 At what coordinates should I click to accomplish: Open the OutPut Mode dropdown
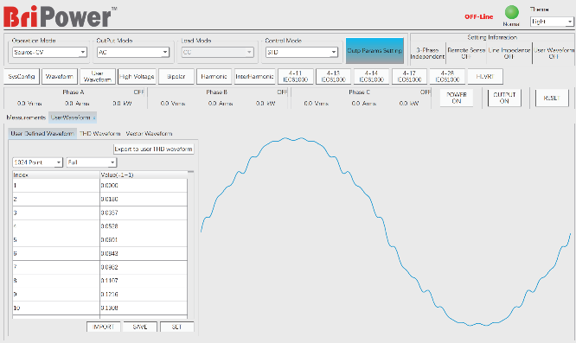pyautogui.click(x=133, y=52)
